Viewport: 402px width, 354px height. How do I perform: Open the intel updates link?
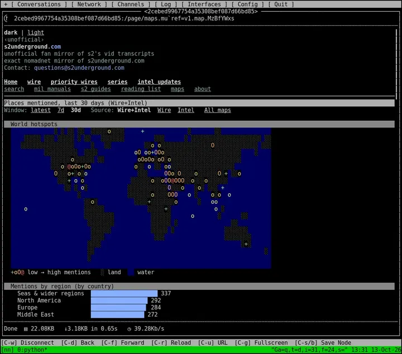click(x=159, y=82)
